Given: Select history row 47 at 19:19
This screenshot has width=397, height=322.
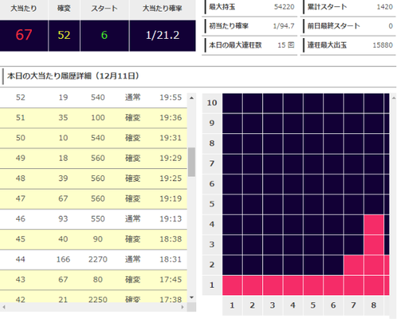Looking at the screenshot, I should 94,199.
